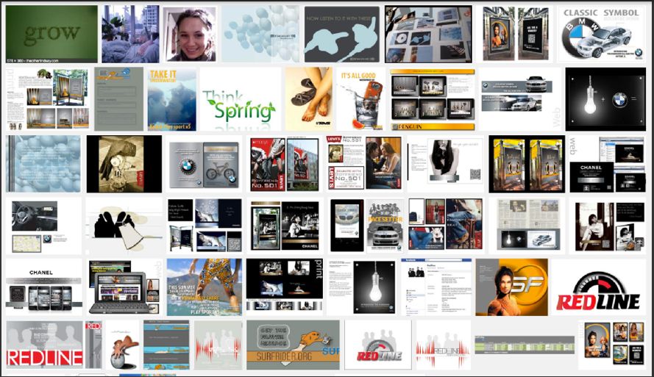Open the Chanel black-and-white kiosk ad thumbnail

(285, 226)
